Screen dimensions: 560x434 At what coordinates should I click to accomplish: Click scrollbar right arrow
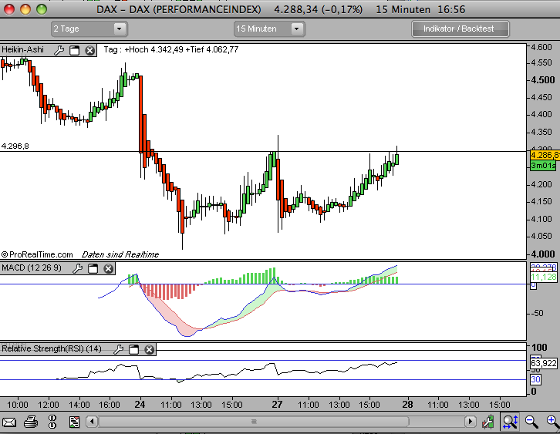click(x=470, y=422)
